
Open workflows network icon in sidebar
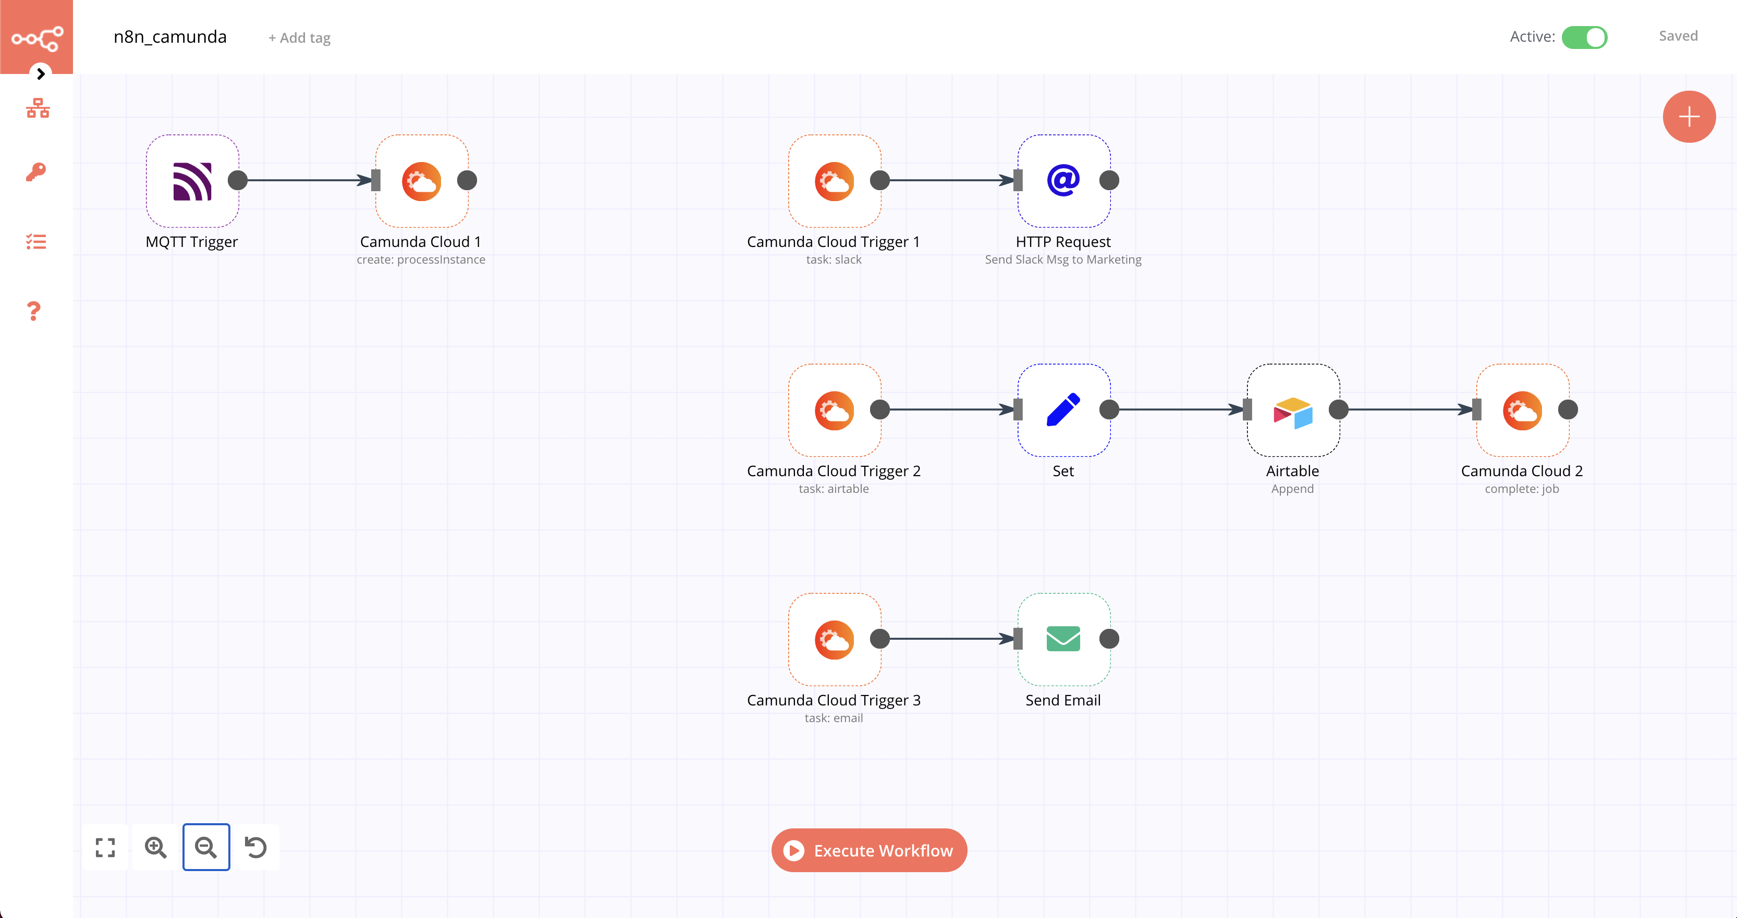[38, 108]
